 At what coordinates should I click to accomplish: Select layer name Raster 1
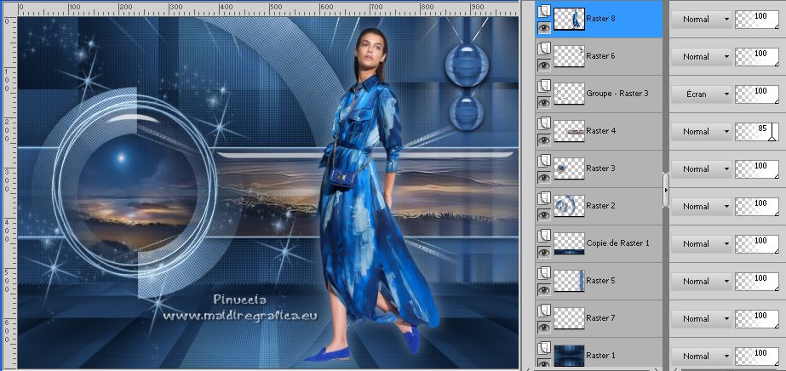600,355
